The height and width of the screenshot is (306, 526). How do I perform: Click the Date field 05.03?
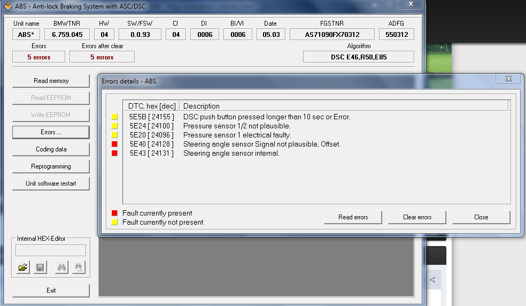pyautogui.click(x=271, y=34)
